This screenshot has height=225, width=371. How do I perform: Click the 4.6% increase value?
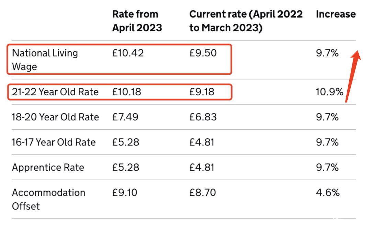328,193
